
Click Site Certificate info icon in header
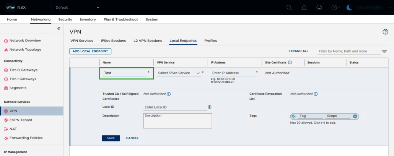(x=290, y=62)
